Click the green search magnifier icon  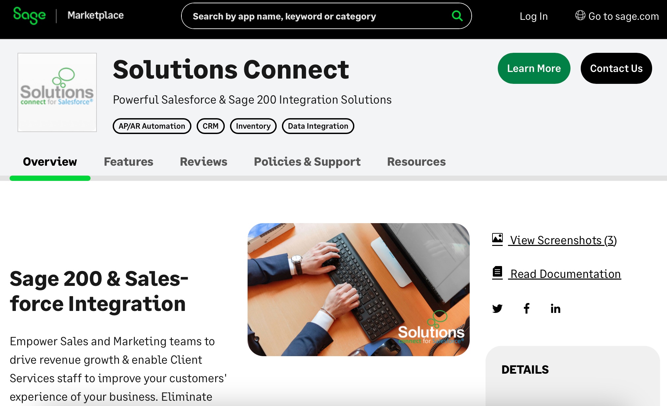coord(457,16)
